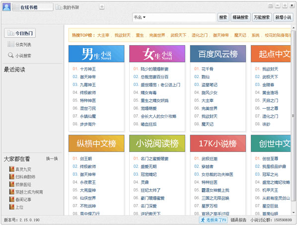298x226 pixels.
Task: Switch to the 在线书榜 tab
Action: click(x=33, y=7)
